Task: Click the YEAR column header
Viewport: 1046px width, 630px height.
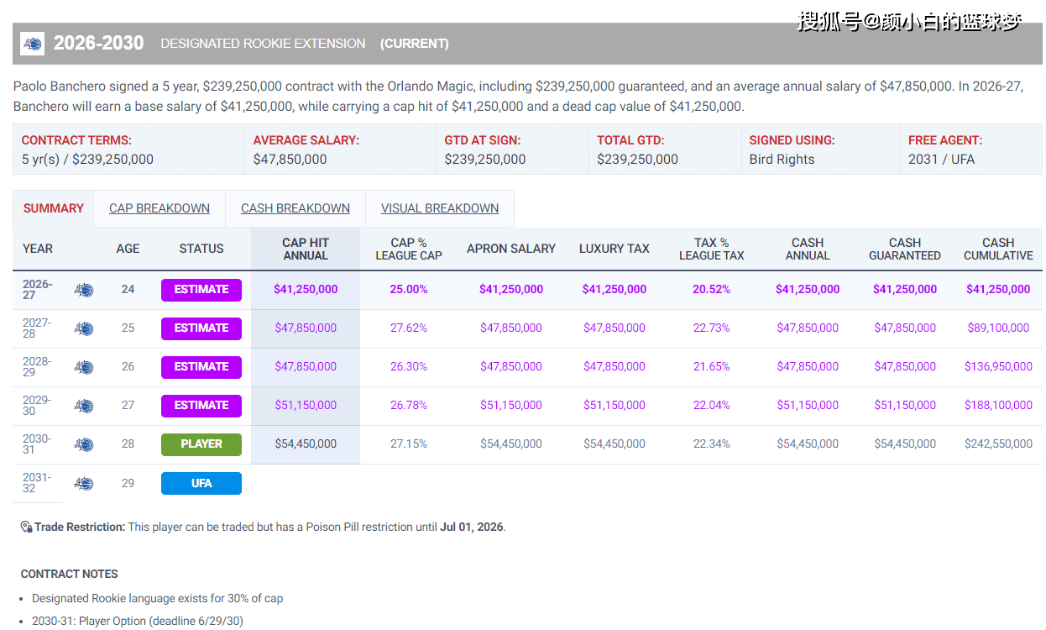Action: (x=38, y=249)
